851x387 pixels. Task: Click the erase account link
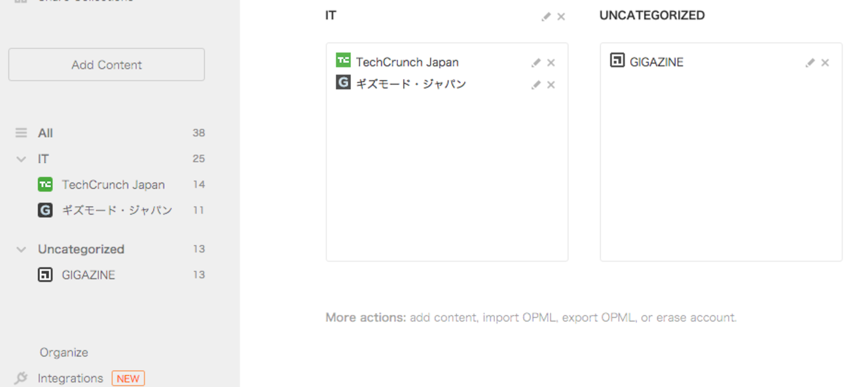696,318
